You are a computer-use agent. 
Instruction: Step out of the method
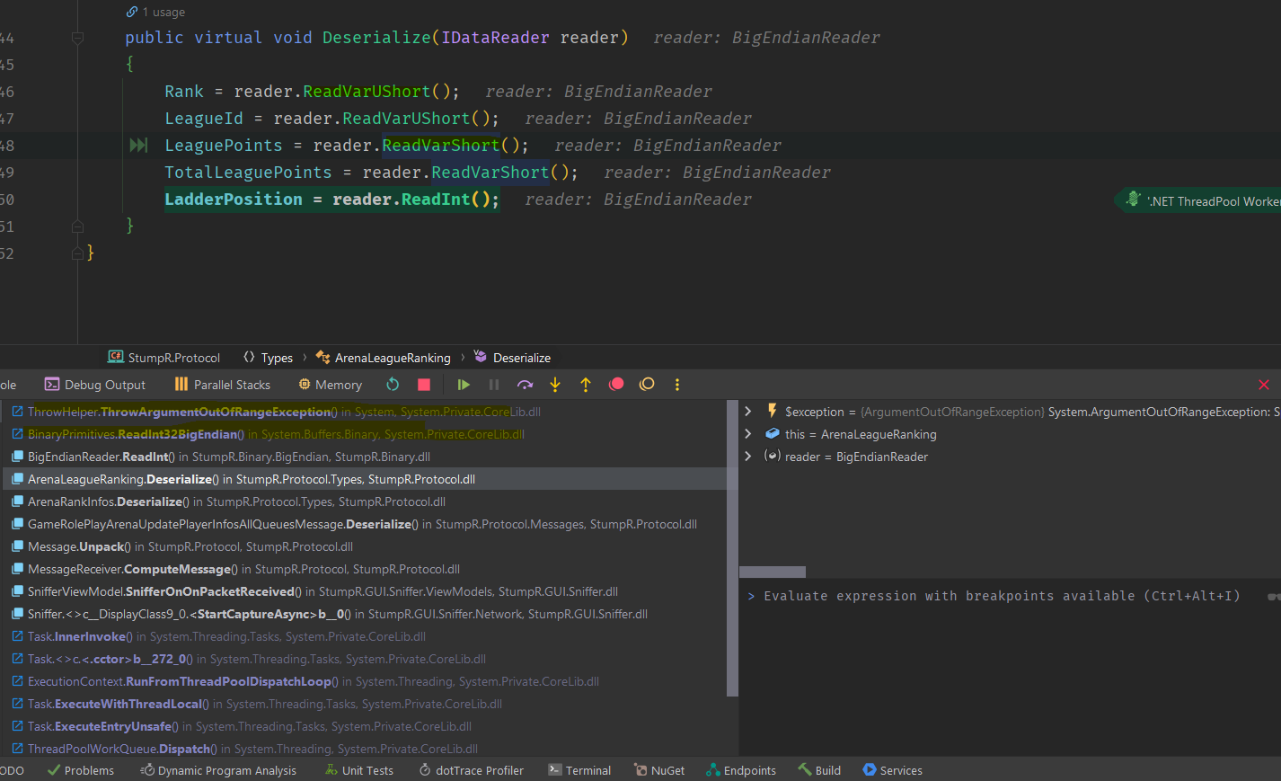[586, 385]
